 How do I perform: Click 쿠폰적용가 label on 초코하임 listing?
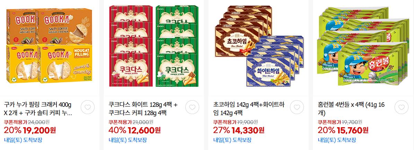point(225,122)
